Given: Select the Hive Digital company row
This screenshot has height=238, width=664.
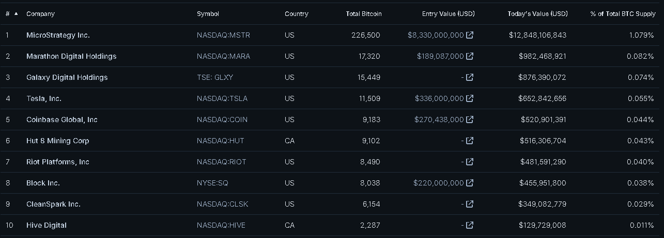Looking at the screenshot, I should pos(47,225).
